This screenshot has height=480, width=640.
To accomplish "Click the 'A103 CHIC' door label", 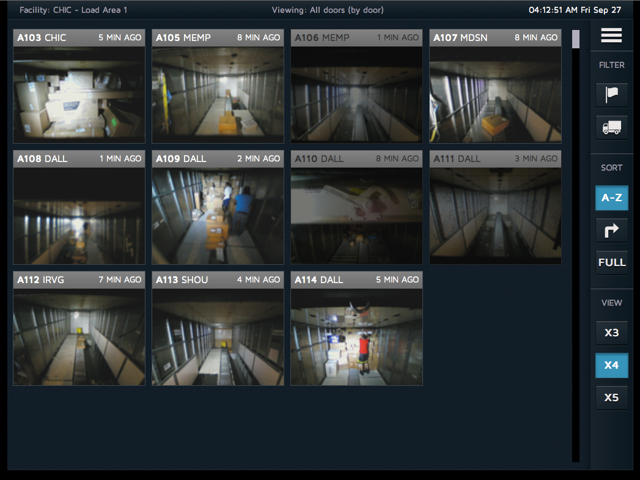I will pyautogui.click(x=42, y=38).
